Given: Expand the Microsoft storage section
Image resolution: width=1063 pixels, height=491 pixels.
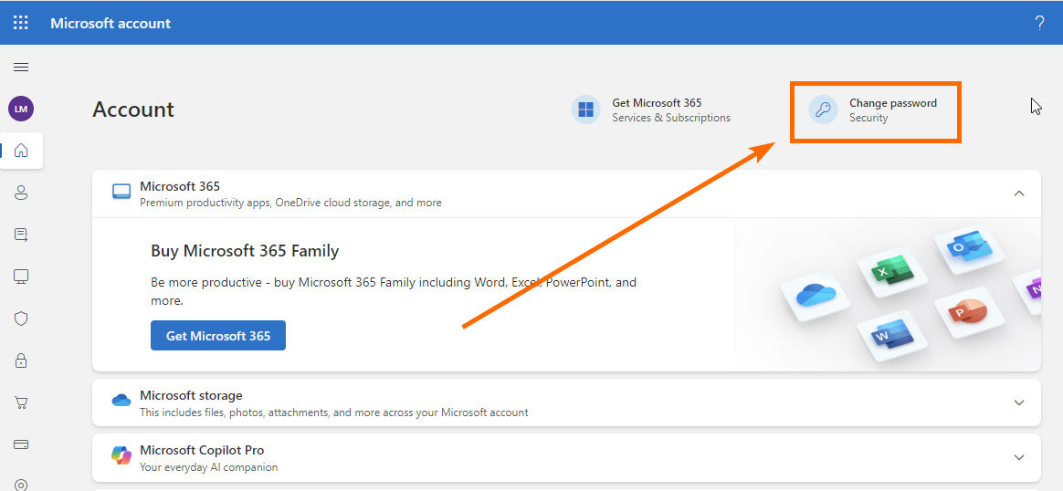Looking at the screenshot, I should click(x=1019, y=402).
